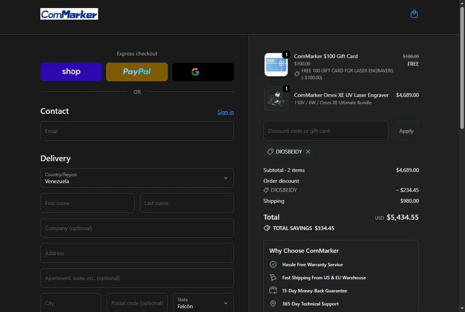Open the State dropdown showing Falcón
Viewport: 465px width, 312px height.
[x=203, y=303]
